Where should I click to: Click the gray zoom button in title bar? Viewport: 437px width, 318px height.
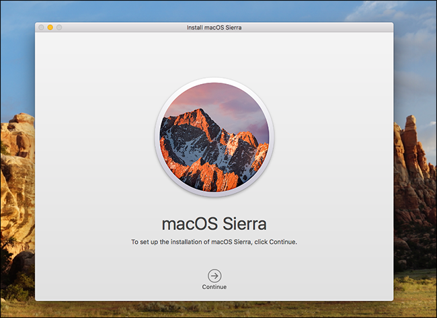(x=59, y=28)
